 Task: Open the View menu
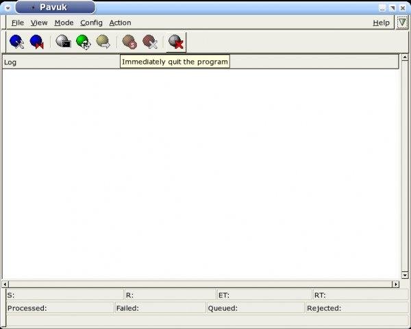39,23
